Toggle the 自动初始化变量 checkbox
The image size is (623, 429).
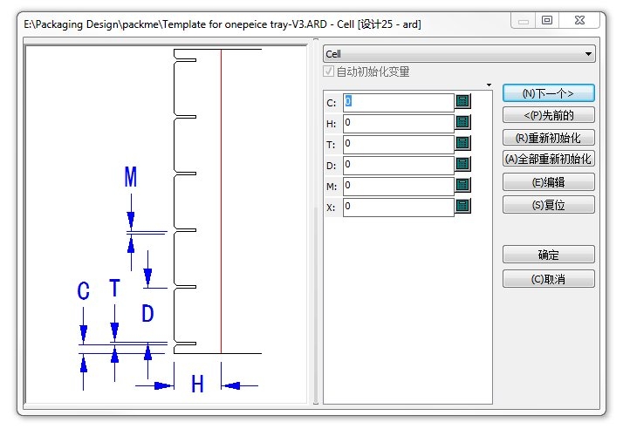pyautogui.click(x=329, y=72)
